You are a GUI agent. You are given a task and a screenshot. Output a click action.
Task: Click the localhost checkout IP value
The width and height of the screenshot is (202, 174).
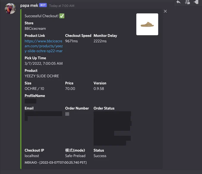click(32, 156)
